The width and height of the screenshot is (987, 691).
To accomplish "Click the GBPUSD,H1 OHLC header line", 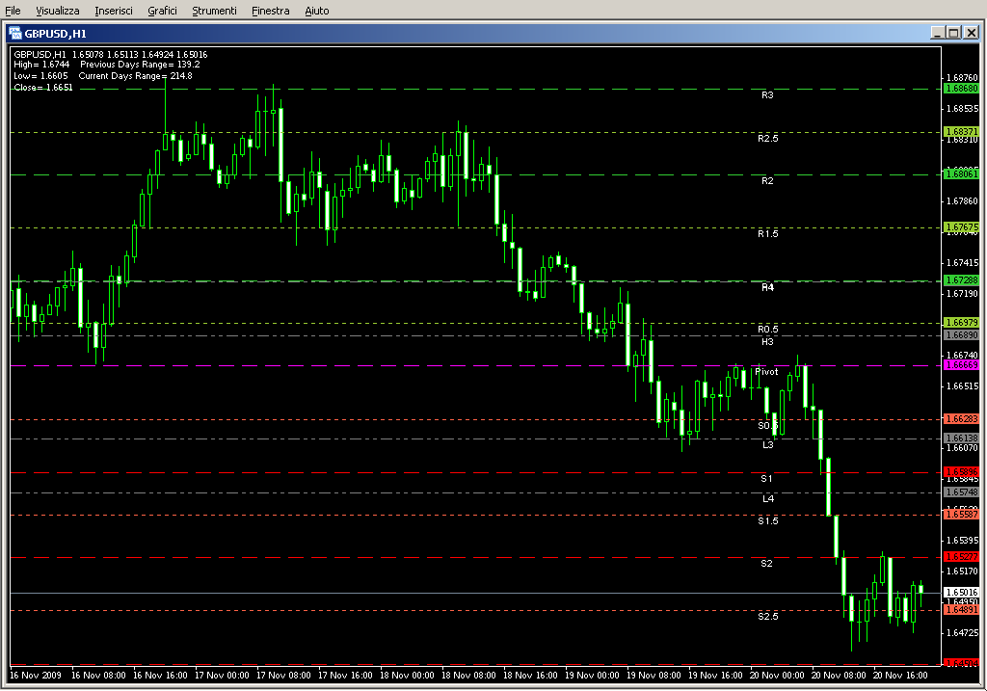I will (x=111, y=55).
